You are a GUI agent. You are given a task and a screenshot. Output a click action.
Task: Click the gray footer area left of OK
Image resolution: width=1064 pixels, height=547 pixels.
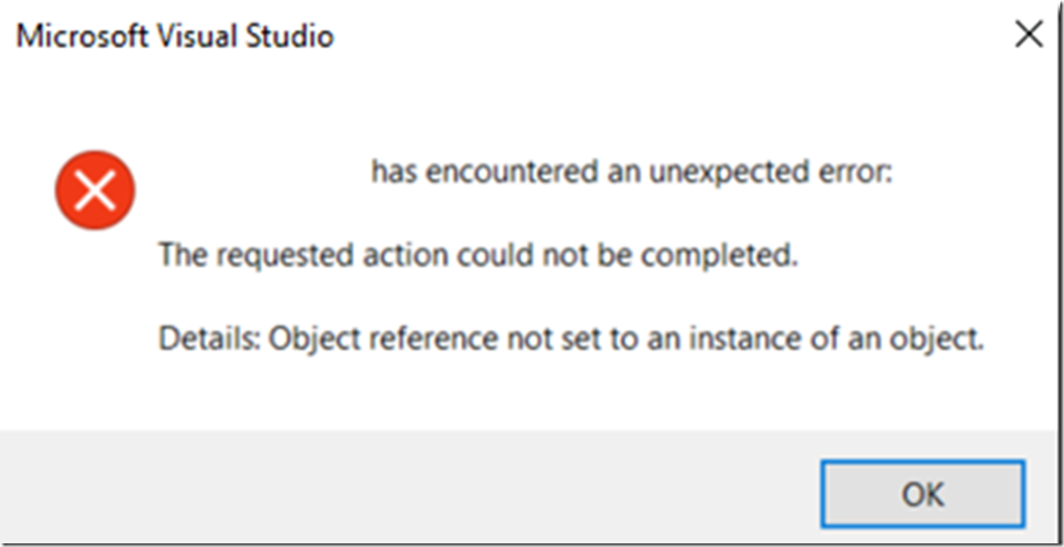407,487
